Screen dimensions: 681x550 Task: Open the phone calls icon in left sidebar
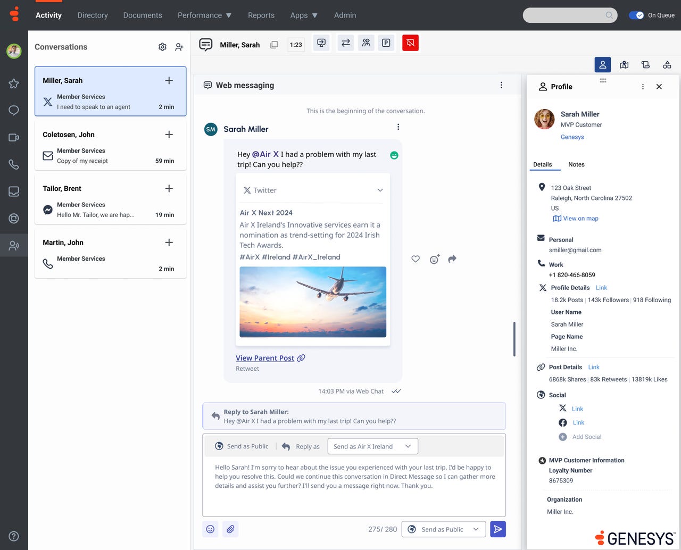tap(14, 164)
